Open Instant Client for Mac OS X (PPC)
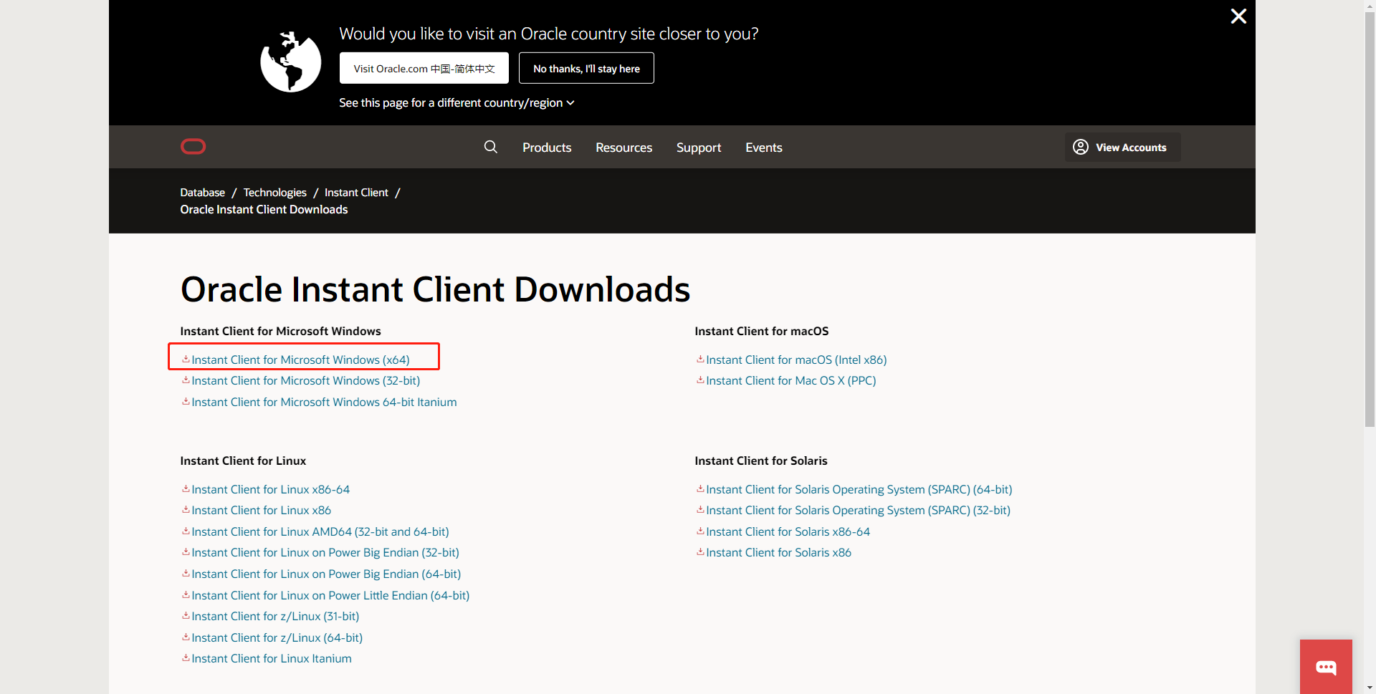The image size is (1376, 694). click(791, 380)
